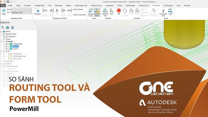Toggle the Endmill toolpath lightbulb
208x117 pixels.
tap(9, 49)
